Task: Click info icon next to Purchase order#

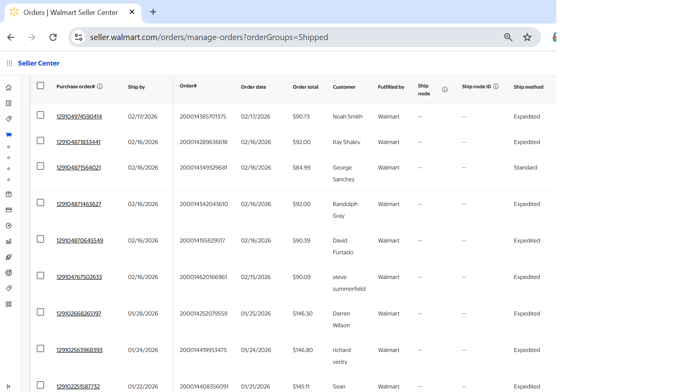Action: coord(100,86)
